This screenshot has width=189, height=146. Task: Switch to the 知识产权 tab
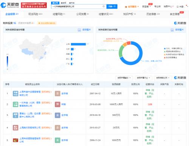[130, 14]
